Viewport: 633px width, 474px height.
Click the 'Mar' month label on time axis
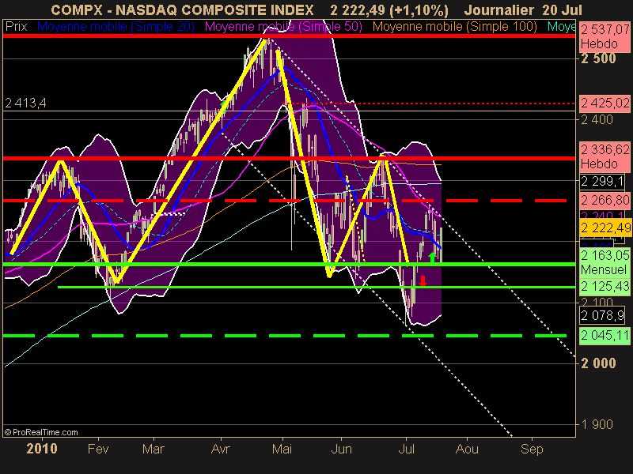click(x=154, y=449)
